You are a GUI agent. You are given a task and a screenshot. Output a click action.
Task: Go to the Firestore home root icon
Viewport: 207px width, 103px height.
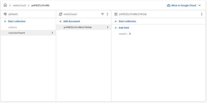pos(5,5)
